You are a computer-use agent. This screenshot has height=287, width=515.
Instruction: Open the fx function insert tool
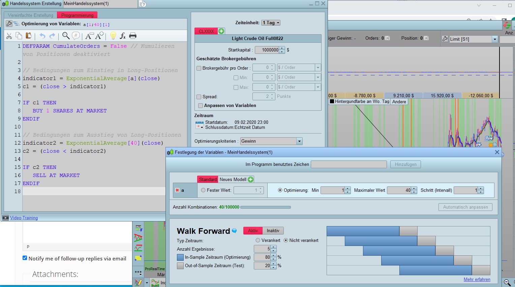point(123,36)
